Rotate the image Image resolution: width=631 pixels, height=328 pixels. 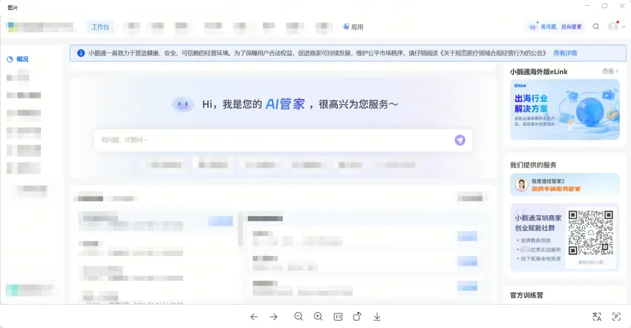(x=357, y=316)
